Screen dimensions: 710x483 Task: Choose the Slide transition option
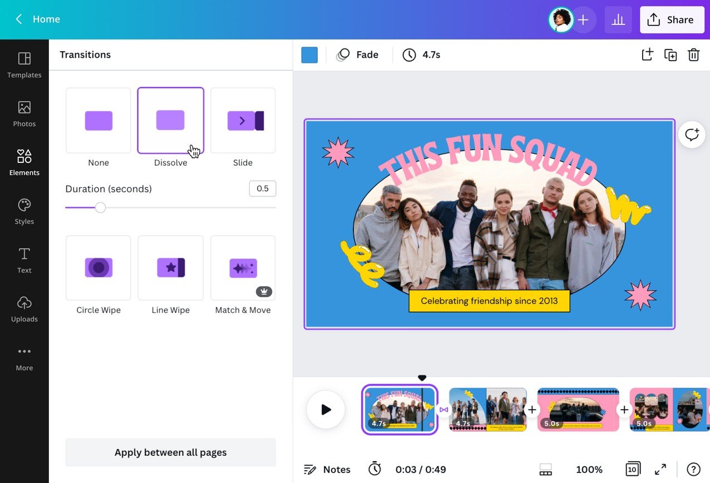tap(243, 121)
